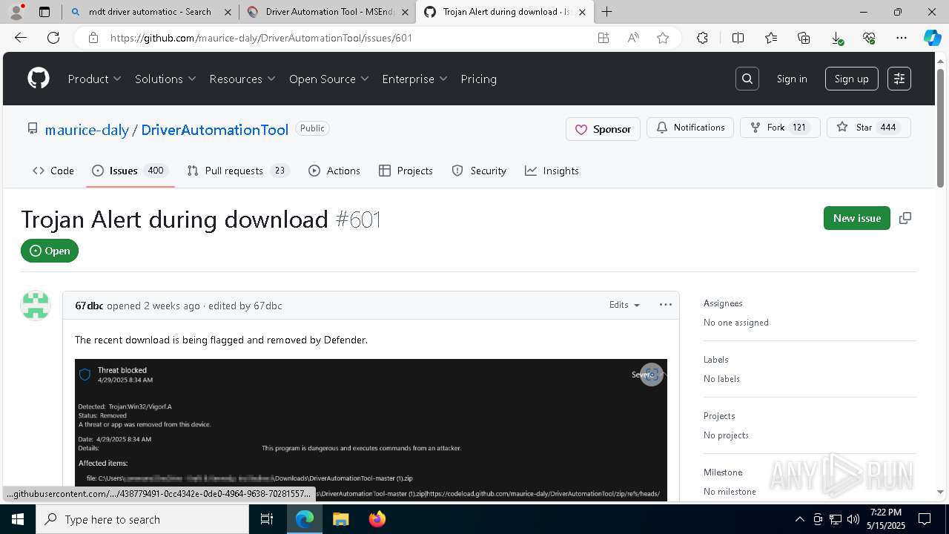Open the command palette icon next to Sign up
This screenshot has height=534, width=949.
click(x=899, y=79)
